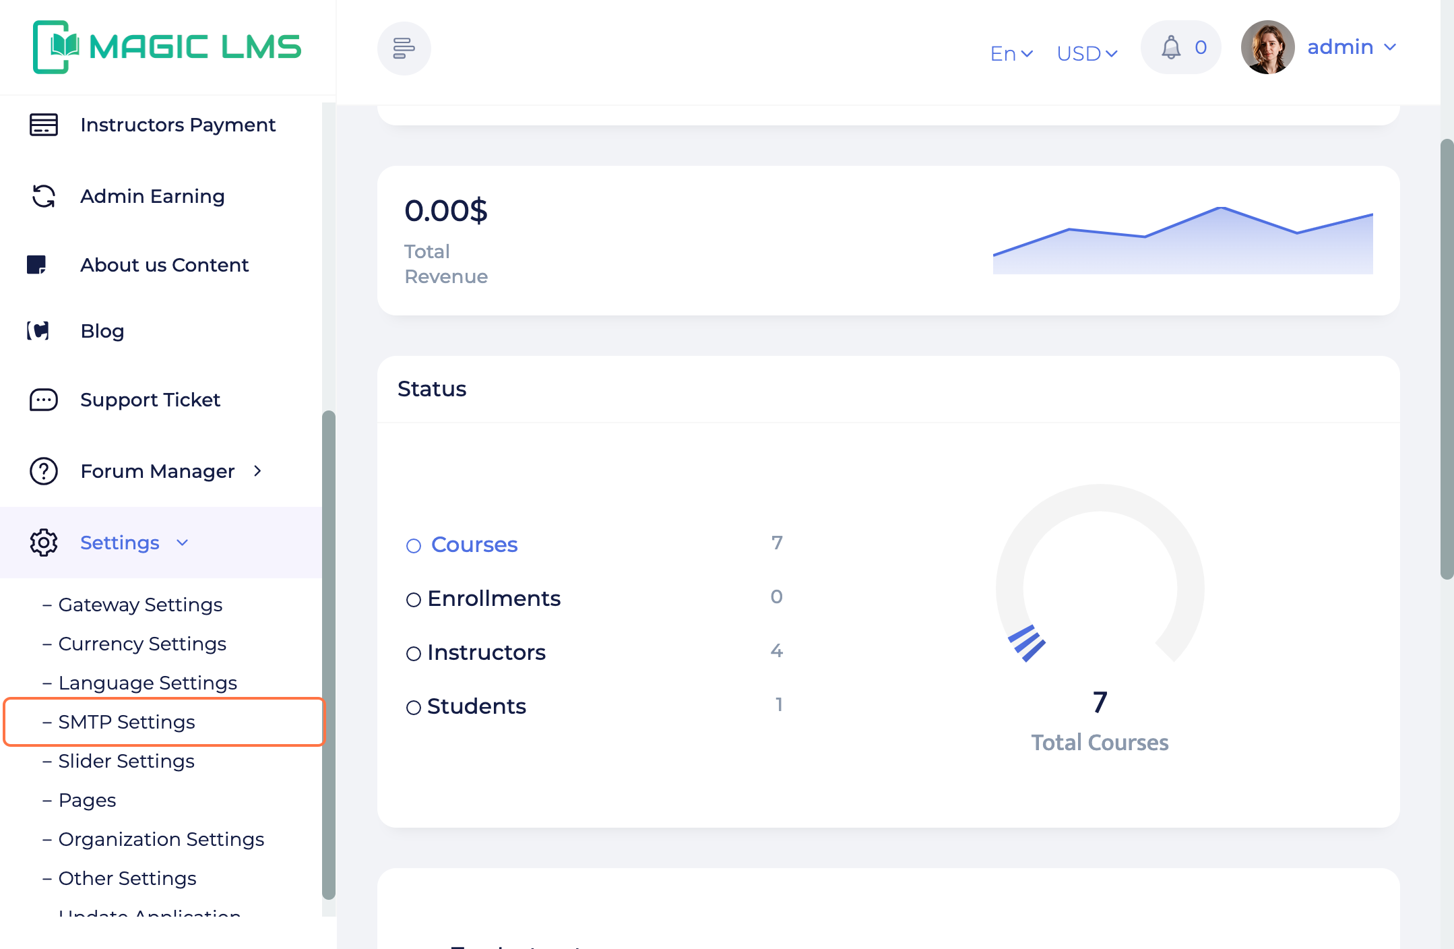Click the main page scrollbar thumb
The width and height of the screenshot is (1454, 949).
coord(1447,359)
